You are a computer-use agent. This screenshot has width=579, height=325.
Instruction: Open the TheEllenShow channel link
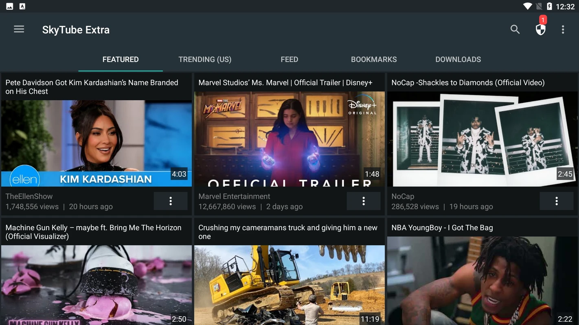tap(29, 196)
